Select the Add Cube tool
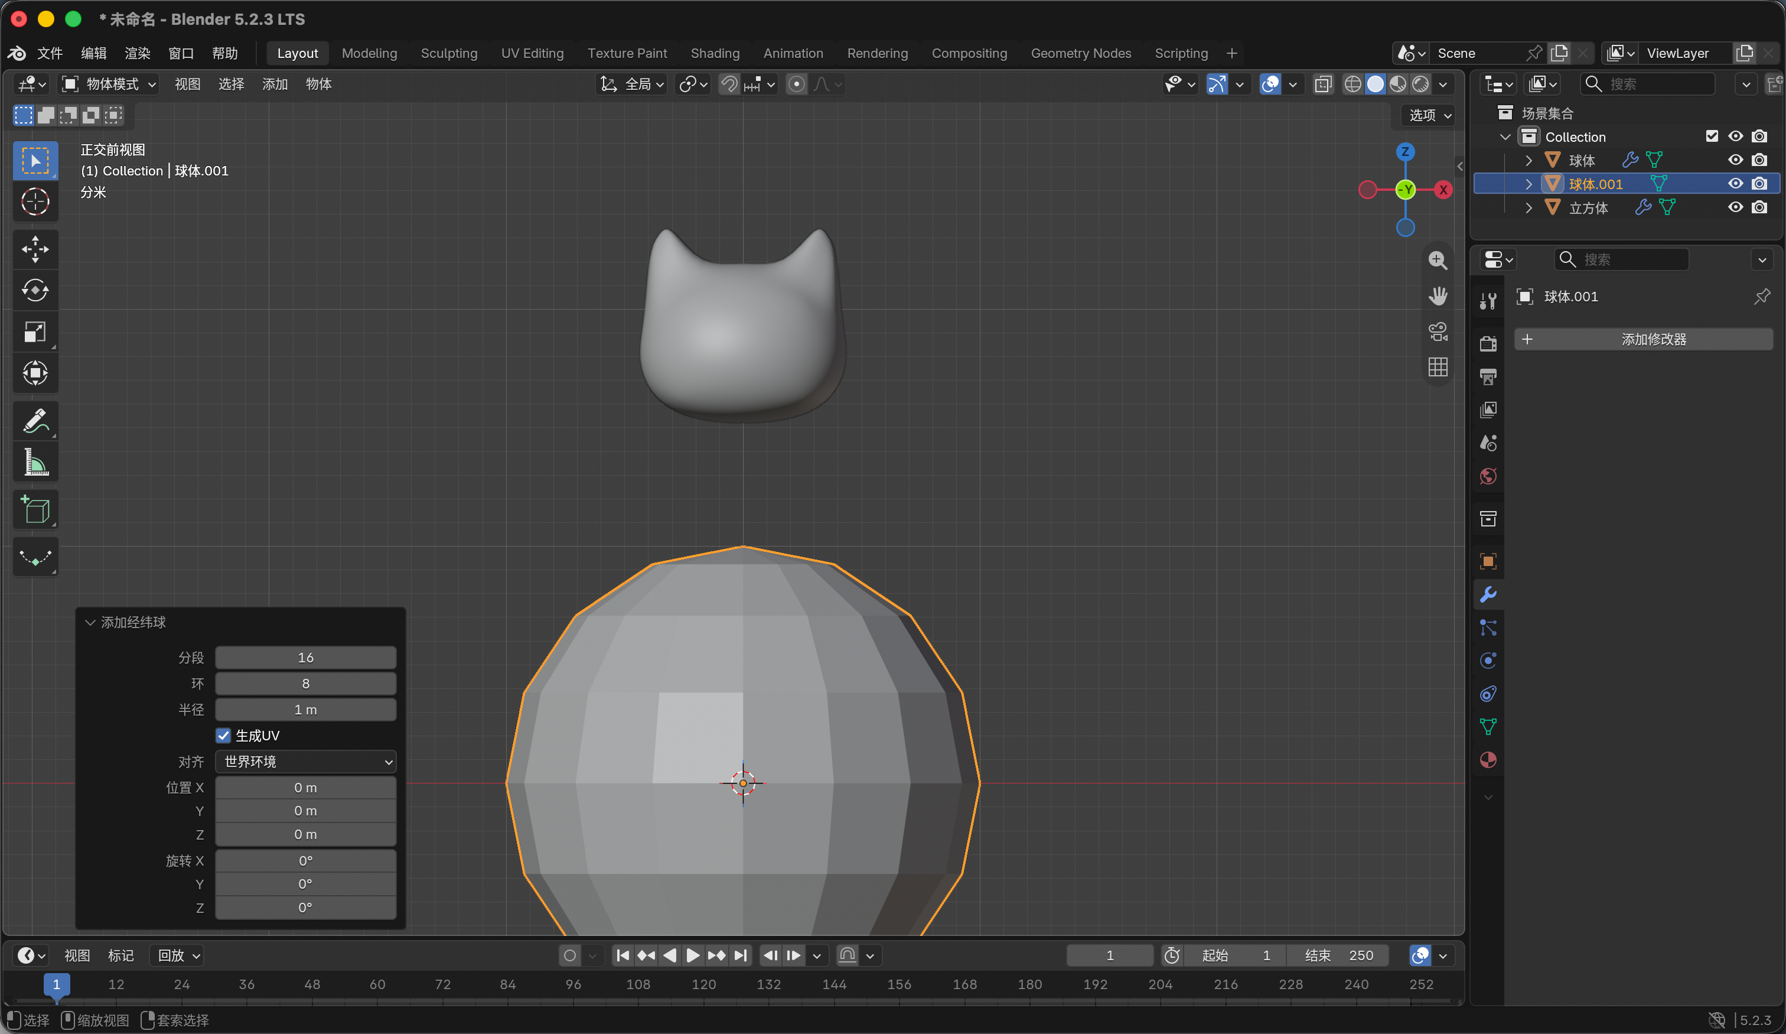Image resolution: width=1786 pixels, height=1034 pixels. (35, 510)
